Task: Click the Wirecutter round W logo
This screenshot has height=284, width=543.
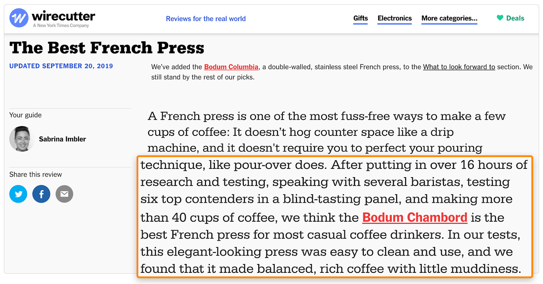Action: point(19,18)
